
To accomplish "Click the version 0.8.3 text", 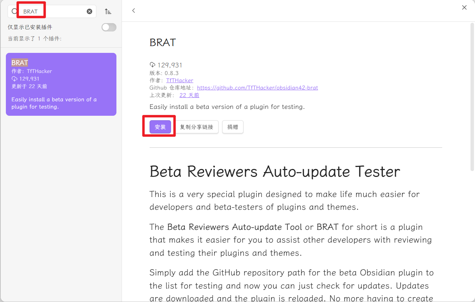I will point(164,73).
